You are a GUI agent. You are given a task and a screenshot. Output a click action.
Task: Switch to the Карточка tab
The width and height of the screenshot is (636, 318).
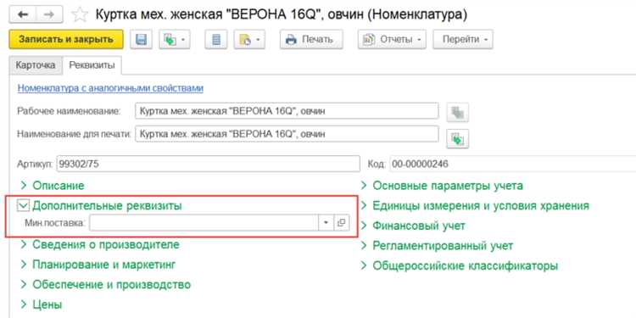(36, 65)
